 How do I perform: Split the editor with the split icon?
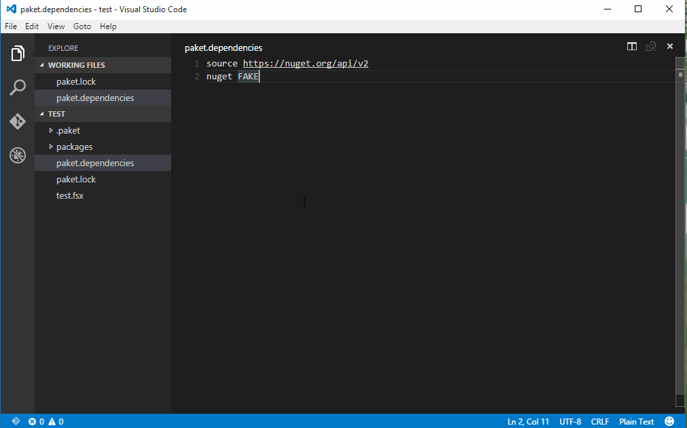(x=632, y=46)
